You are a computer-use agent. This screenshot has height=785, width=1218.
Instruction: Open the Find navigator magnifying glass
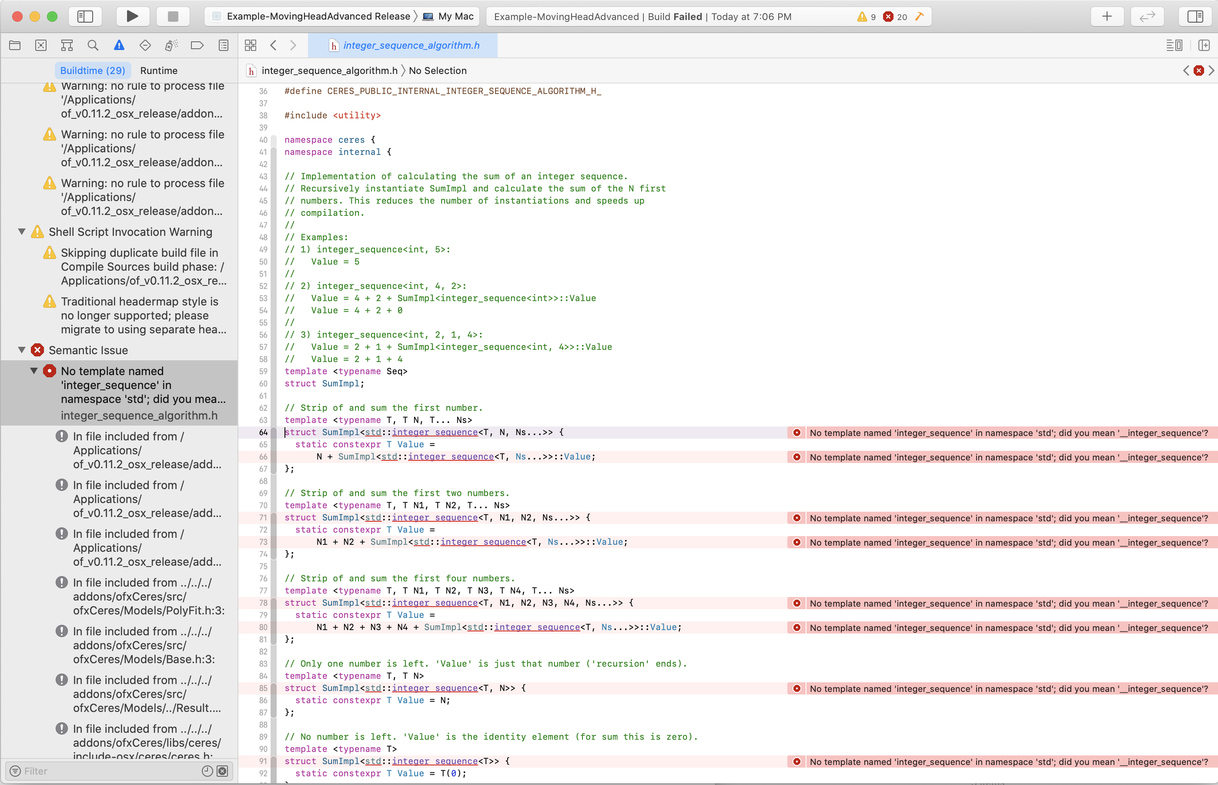point(93,45)
